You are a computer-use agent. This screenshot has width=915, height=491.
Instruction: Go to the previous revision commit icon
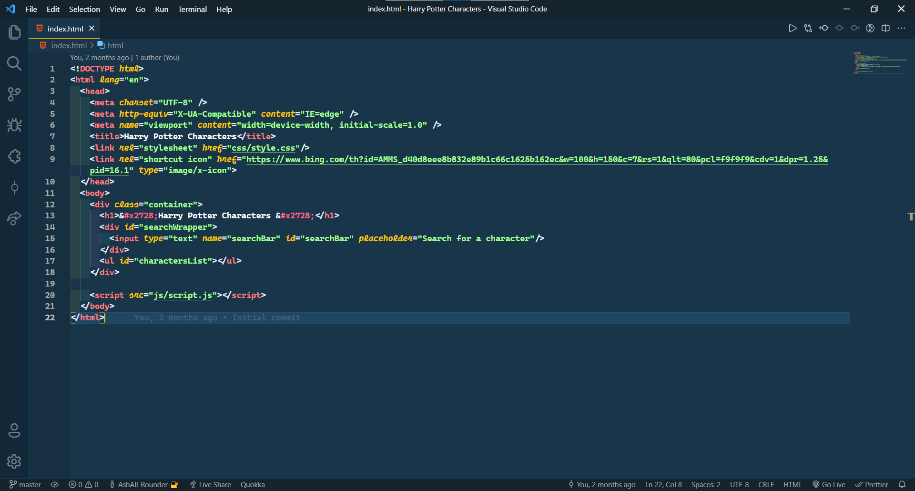click(839, 29)
